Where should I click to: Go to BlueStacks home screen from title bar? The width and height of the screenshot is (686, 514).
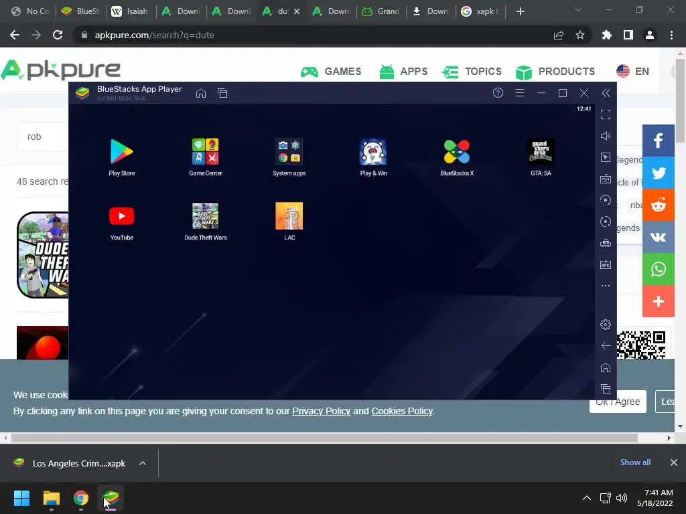[201, 93]
